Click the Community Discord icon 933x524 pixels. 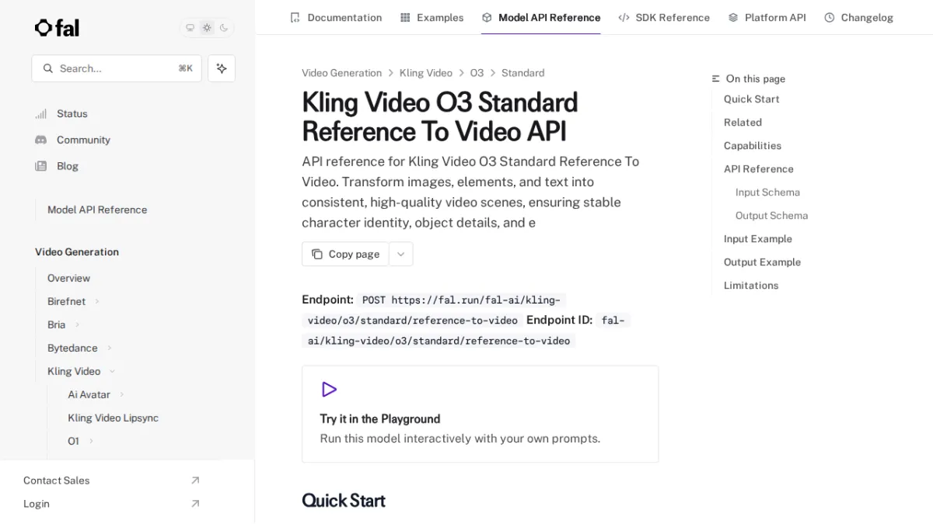tap(41, 140)
